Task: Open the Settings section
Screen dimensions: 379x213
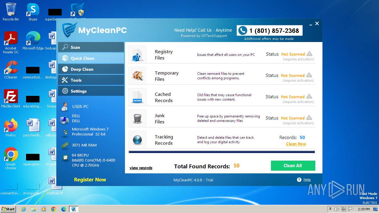Action: click(91, 91)
